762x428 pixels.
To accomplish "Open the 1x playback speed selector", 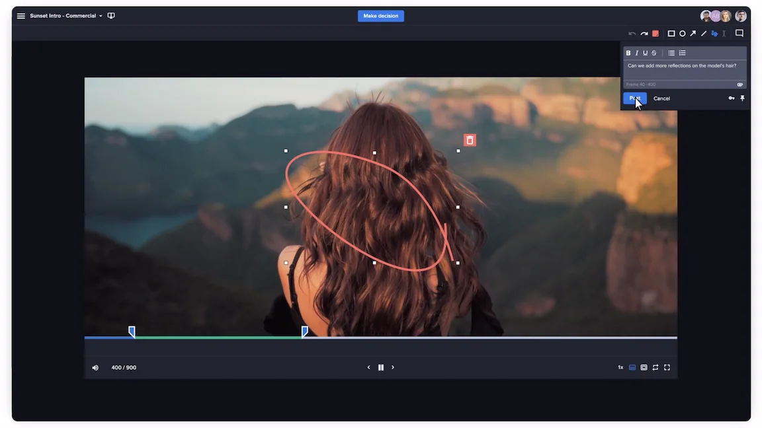I will tap(620, 367).
